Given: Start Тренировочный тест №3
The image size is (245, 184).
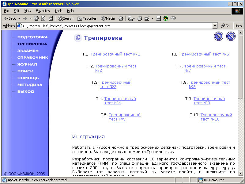Looking at the screenshot, I should [x=116, y=85].
